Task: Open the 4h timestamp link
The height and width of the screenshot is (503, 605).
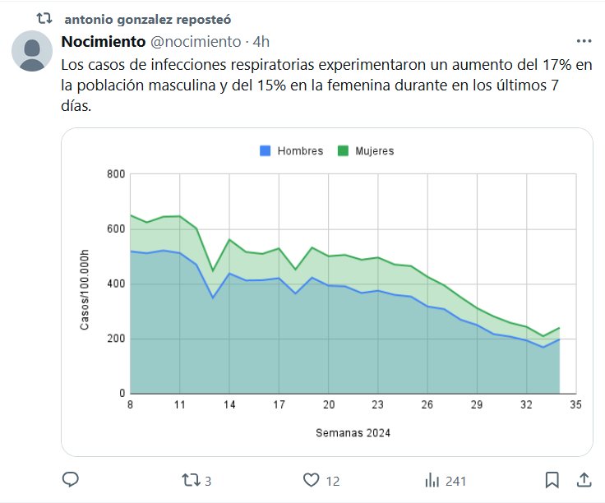Action: [261, 41]
